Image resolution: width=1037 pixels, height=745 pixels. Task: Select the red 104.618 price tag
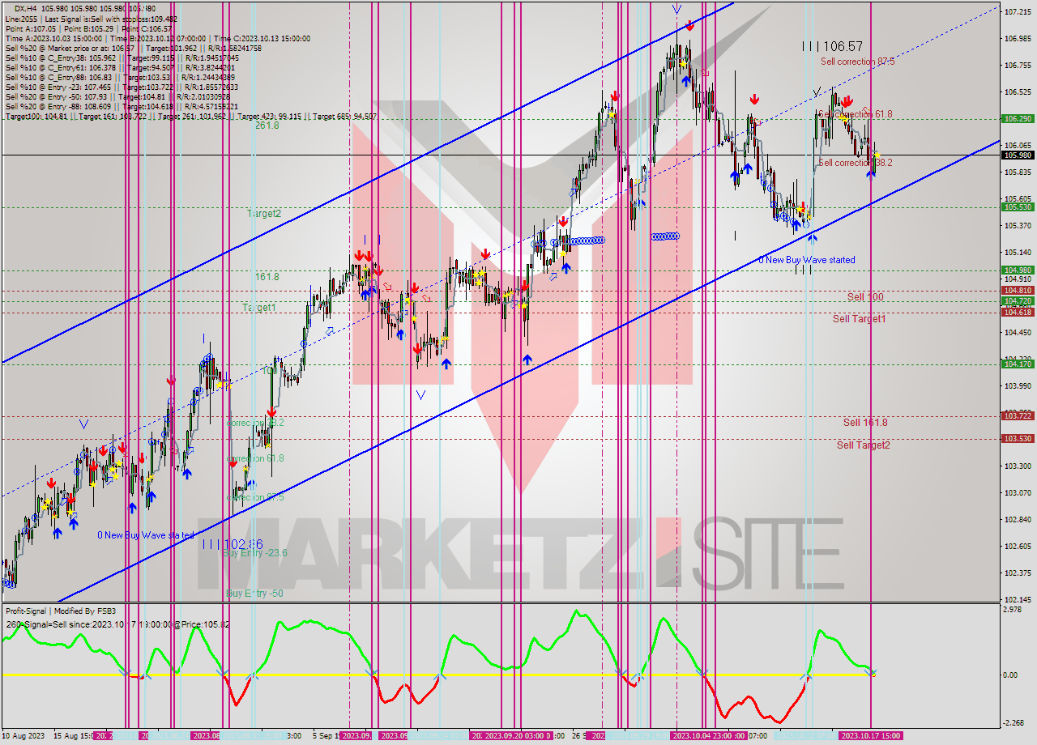coord(1018,312)
